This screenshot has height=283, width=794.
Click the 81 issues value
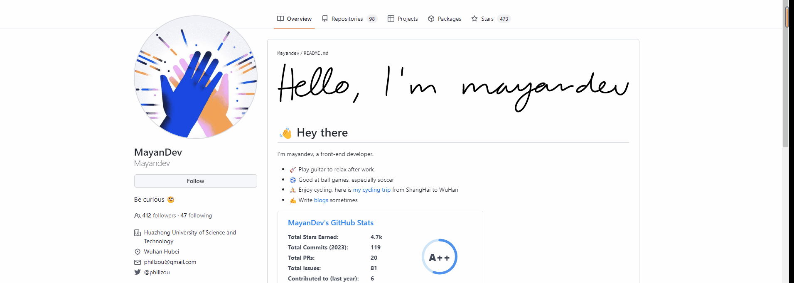(374, 268)
